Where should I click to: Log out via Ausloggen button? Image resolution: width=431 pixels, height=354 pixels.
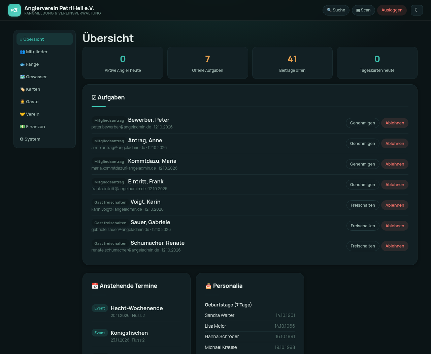point(392,10)
